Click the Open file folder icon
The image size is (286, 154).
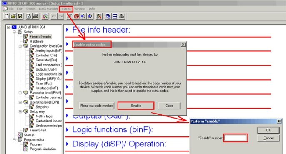(x=13, y=16)
